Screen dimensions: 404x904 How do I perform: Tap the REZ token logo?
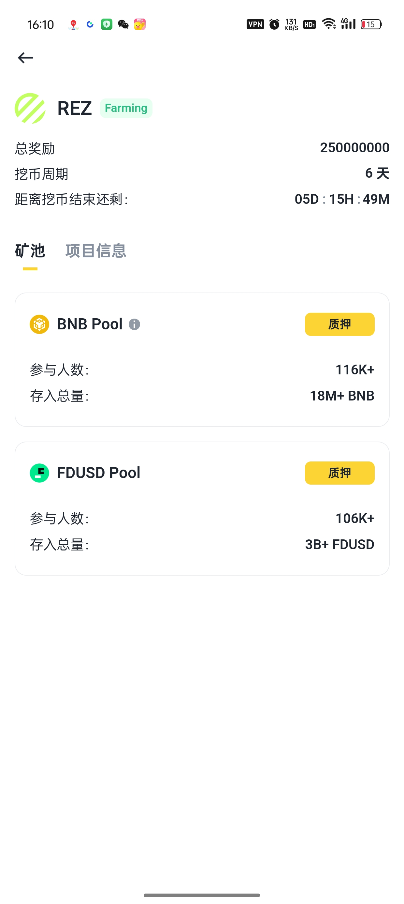pyautogui.click(x=30, y=108)
